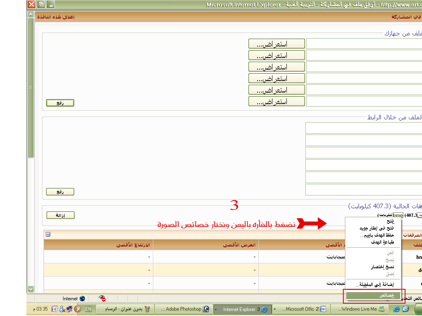Click the 03:35 taskbar clock
This screenshot has width=422, height=316.
[x=42, y=309]
